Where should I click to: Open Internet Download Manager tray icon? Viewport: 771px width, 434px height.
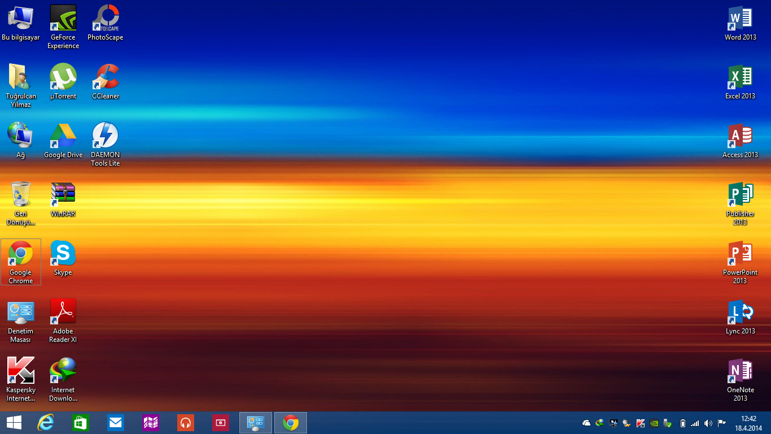pyautogui.click(x=600, y=423)
